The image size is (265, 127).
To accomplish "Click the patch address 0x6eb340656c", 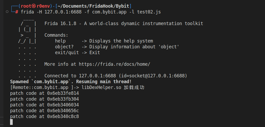I will [63, 111].
